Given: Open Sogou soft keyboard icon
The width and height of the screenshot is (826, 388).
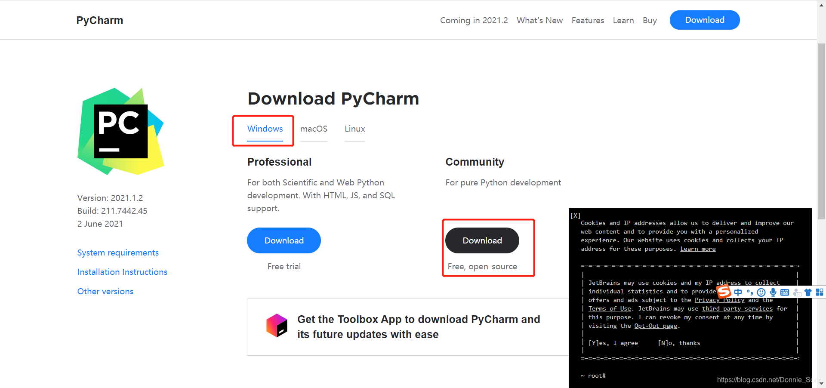Looking at the screenshot, I should [785, 293].
